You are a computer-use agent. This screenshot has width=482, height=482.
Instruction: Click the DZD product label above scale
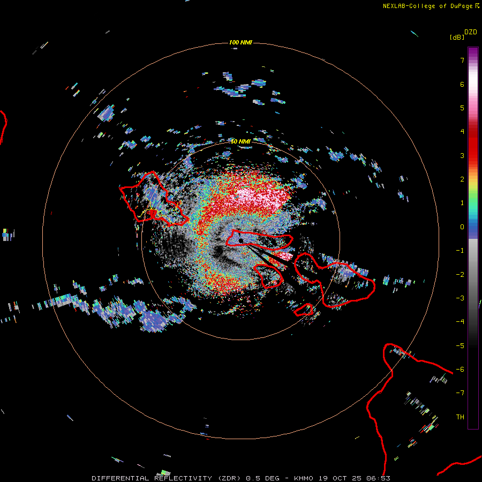(471, 32)
